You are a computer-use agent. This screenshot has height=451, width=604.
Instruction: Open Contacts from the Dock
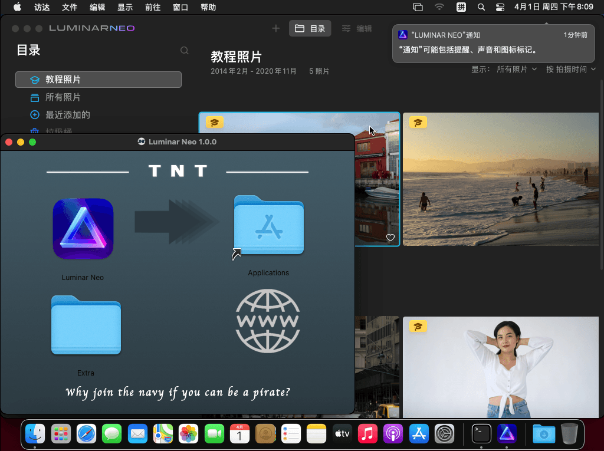[x=265, y=434]
